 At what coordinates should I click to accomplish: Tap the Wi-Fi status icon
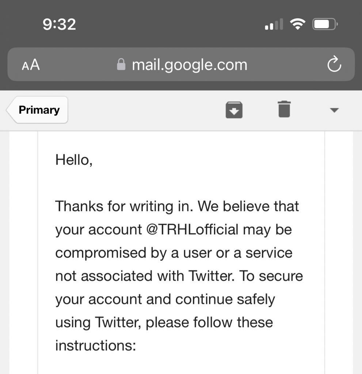(298, 24)
